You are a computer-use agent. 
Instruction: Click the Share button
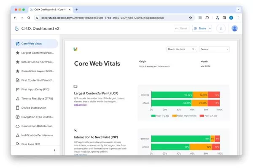coord(200,29)
